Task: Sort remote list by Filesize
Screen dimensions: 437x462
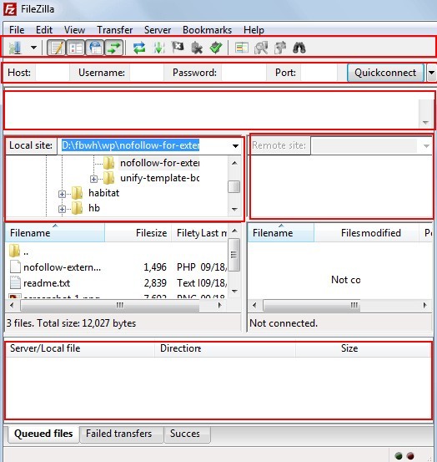Action: pyautogui.click(x=350, y=233)
